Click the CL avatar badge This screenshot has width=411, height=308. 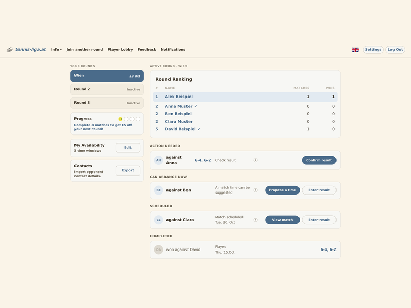coord(159,220)
